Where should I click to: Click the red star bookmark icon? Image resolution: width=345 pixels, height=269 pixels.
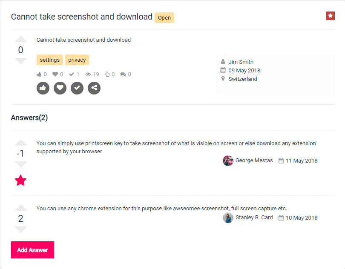pyautogui.click(x=331, y=16)
